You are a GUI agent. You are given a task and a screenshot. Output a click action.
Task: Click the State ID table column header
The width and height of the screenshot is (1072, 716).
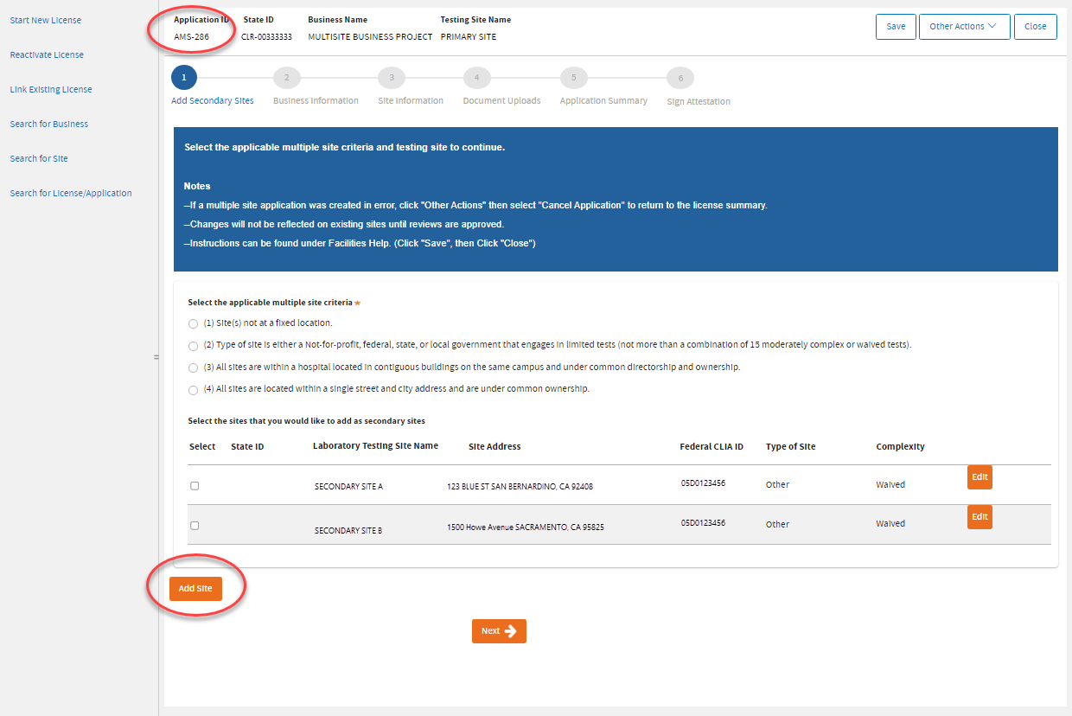pyautogui.click(x=247, y=447)
